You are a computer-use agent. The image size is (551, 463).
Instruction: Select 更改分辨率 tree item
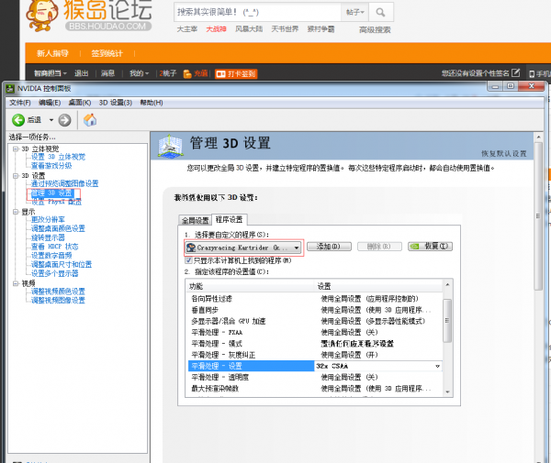[x=48, y=219]
